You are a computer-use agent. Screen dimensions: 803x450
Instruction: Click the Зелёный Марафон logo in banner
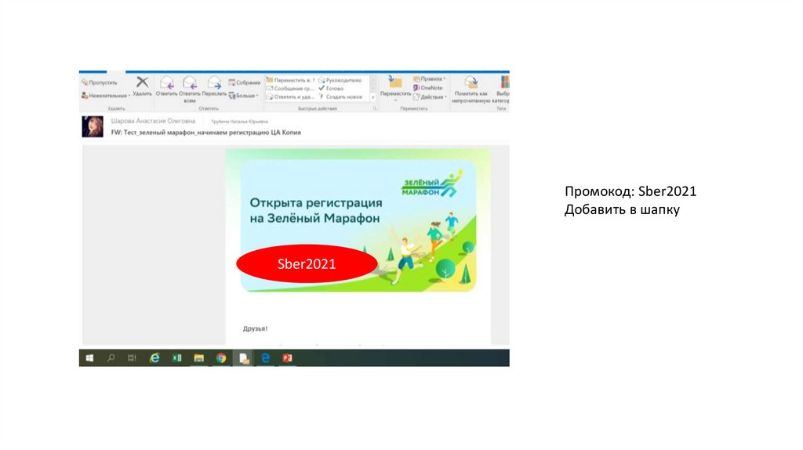pyautogui.click(x=432, y=184)
